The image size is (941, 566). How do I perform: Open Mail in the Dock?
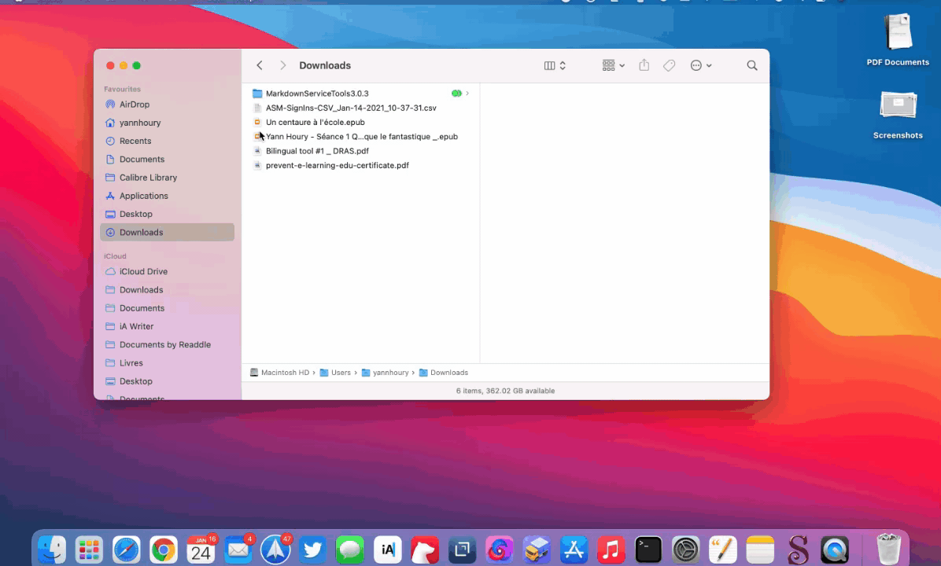238,549
